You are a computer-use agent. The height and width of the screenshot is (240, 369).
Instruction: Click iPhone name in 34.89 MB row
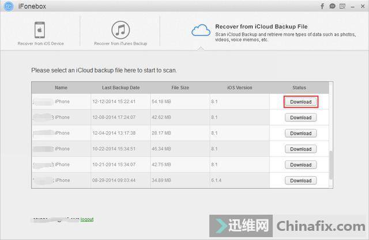click(x=62, y=180)
